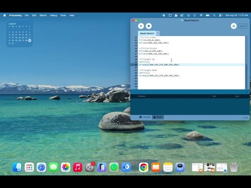
Task: Open Messages from the dock
Action: click(53, 167)
